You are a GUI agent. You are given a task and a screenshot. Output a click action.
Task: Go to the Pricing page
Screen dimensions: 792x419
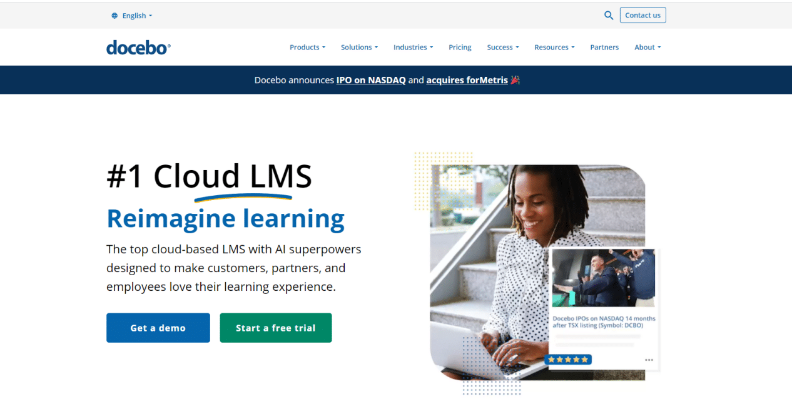pos(460,48)
